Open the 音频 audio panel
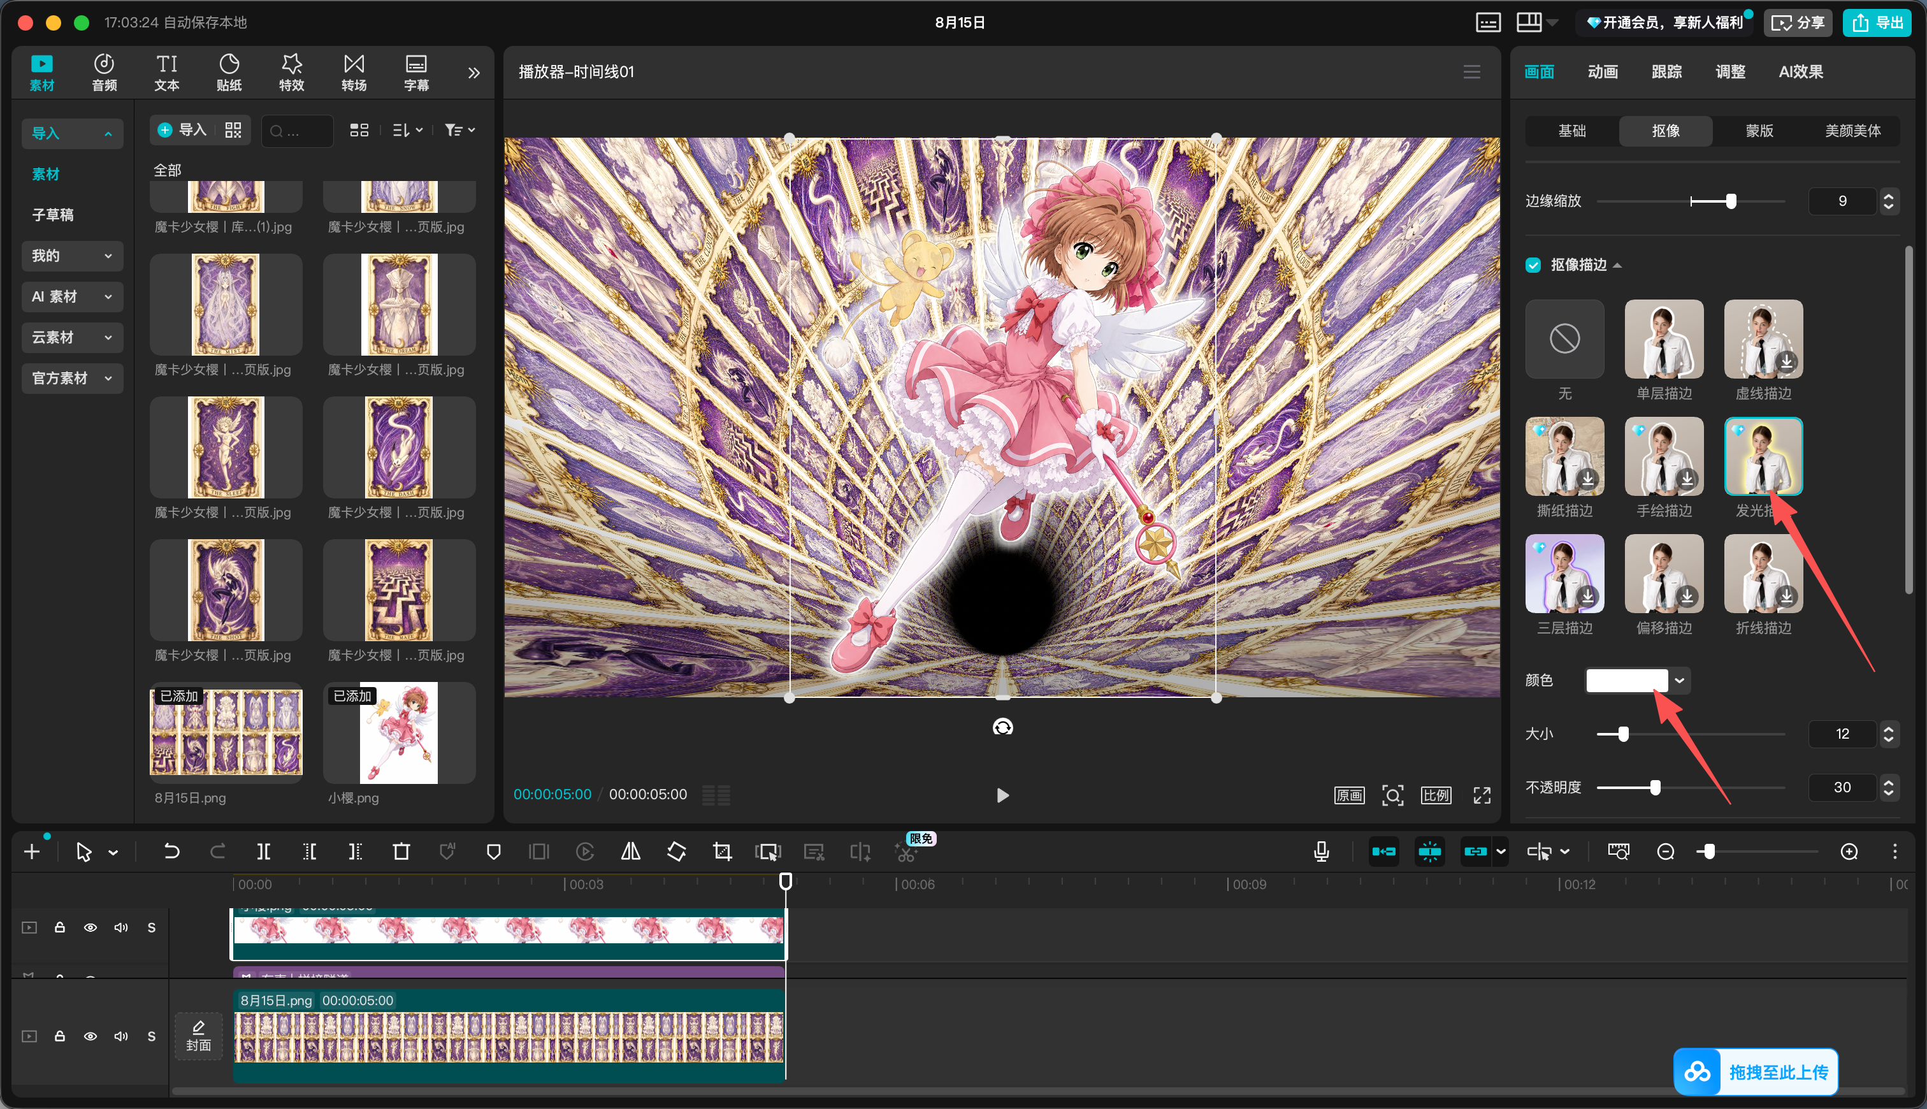 tap(105, 73)
